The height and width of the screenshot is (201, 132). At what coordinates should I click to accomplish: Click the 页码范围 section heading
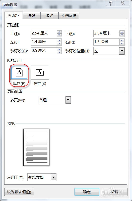click(x=15, y=91)
